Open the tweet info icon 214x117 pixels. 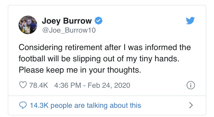[191, 85]
